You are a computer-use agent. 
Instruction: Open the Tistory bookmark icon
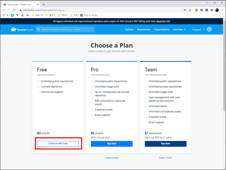coord(17,15)
